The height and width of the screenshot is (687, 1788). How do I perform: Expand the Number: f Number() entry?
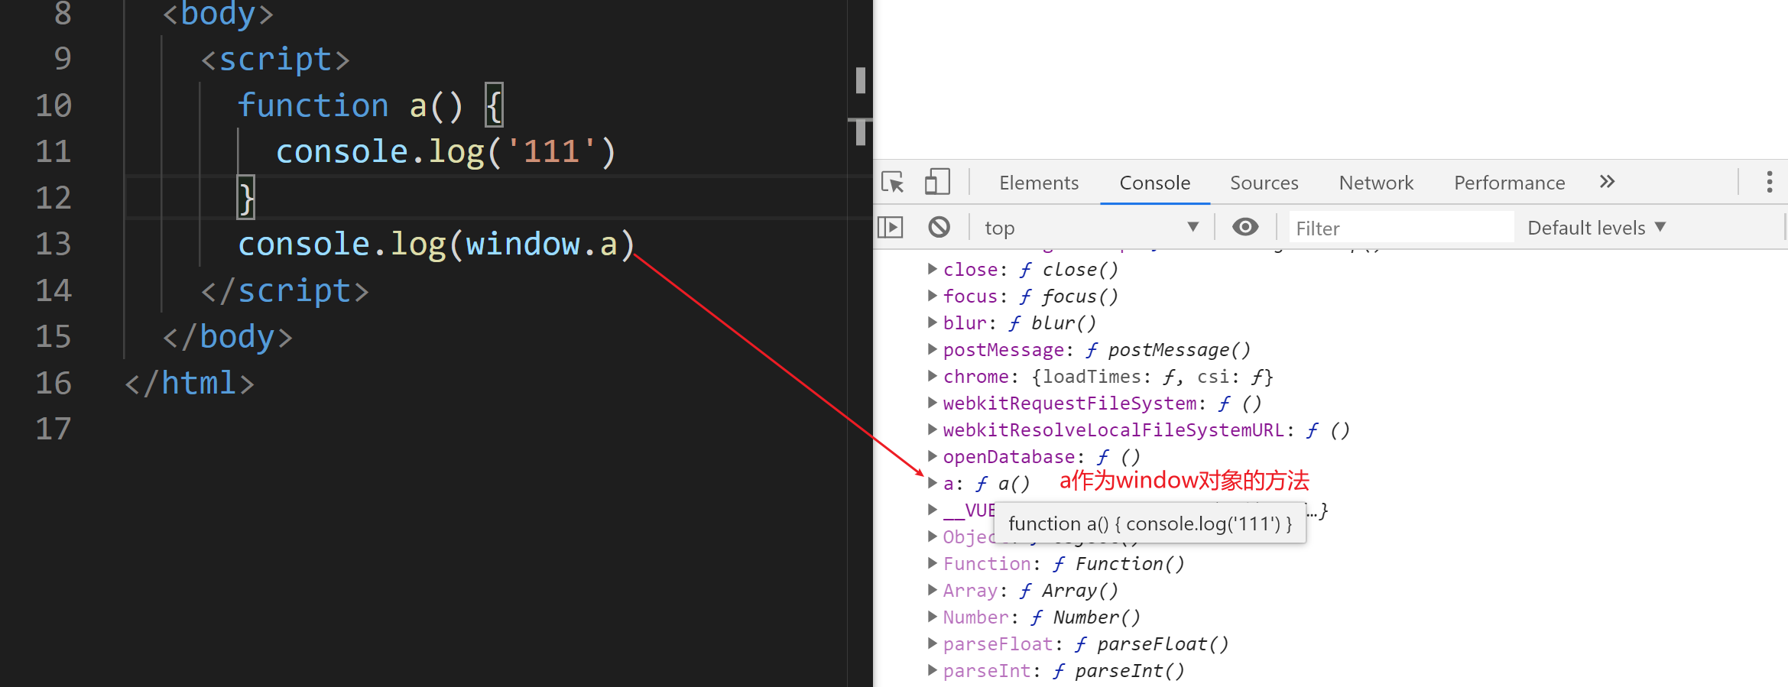932,617
